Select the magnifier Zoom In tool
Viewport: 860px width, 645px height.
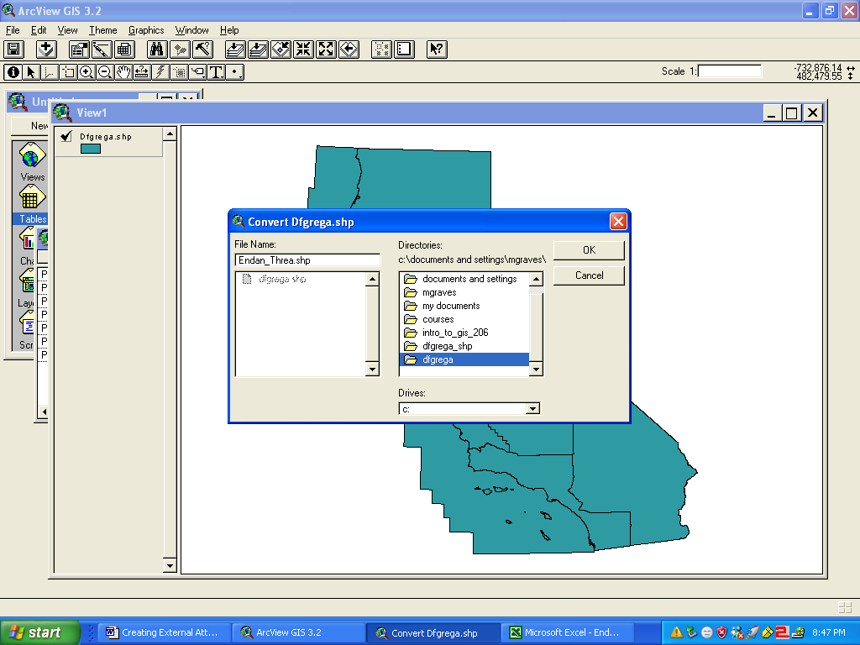(x=87, y=72)
